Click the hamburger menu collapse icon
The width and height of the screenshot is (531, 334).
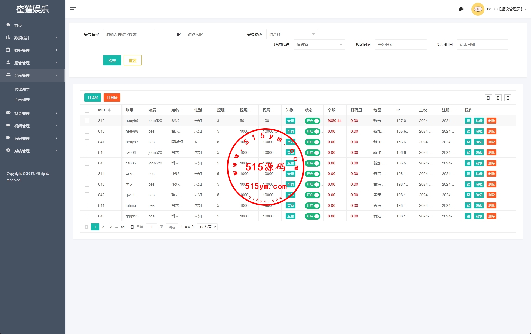(x=73, y=9)
